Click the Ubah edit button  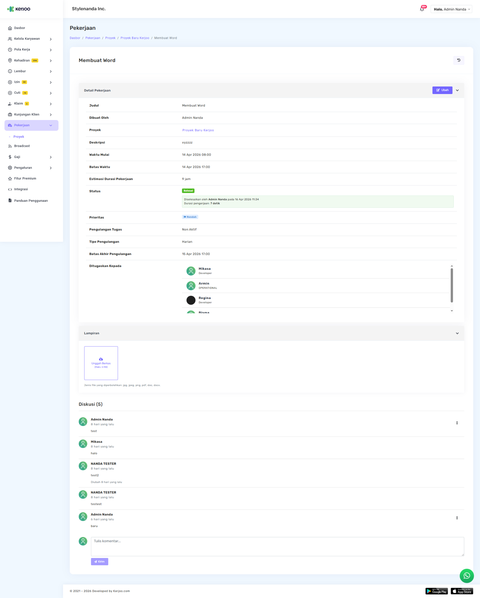click(x=442, y=90)
